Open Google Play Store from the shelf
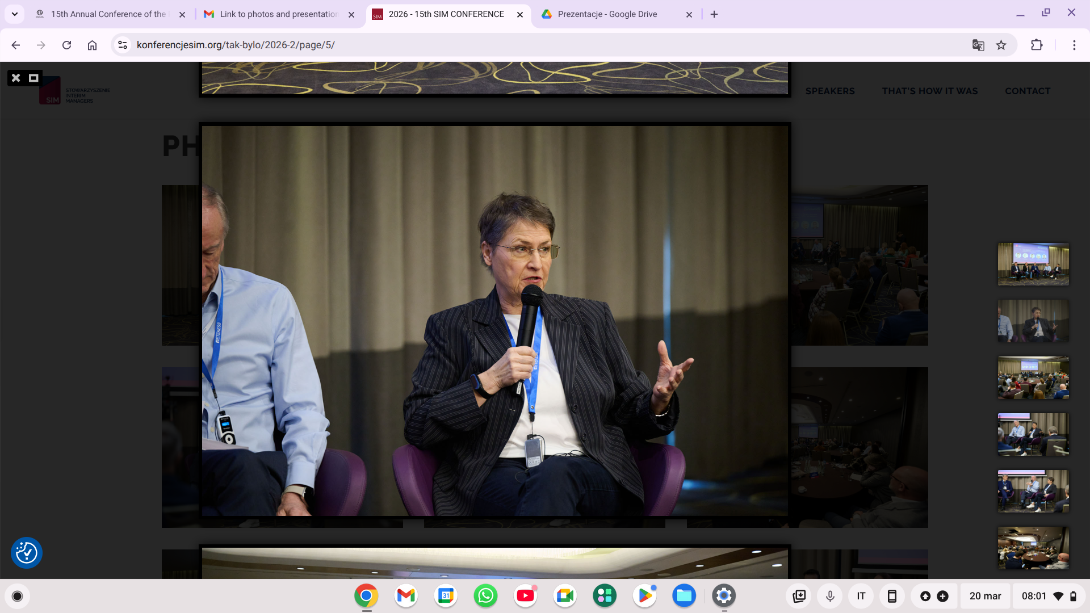Viewport: 1090px width, 613px height. click(x=644, y=596)
